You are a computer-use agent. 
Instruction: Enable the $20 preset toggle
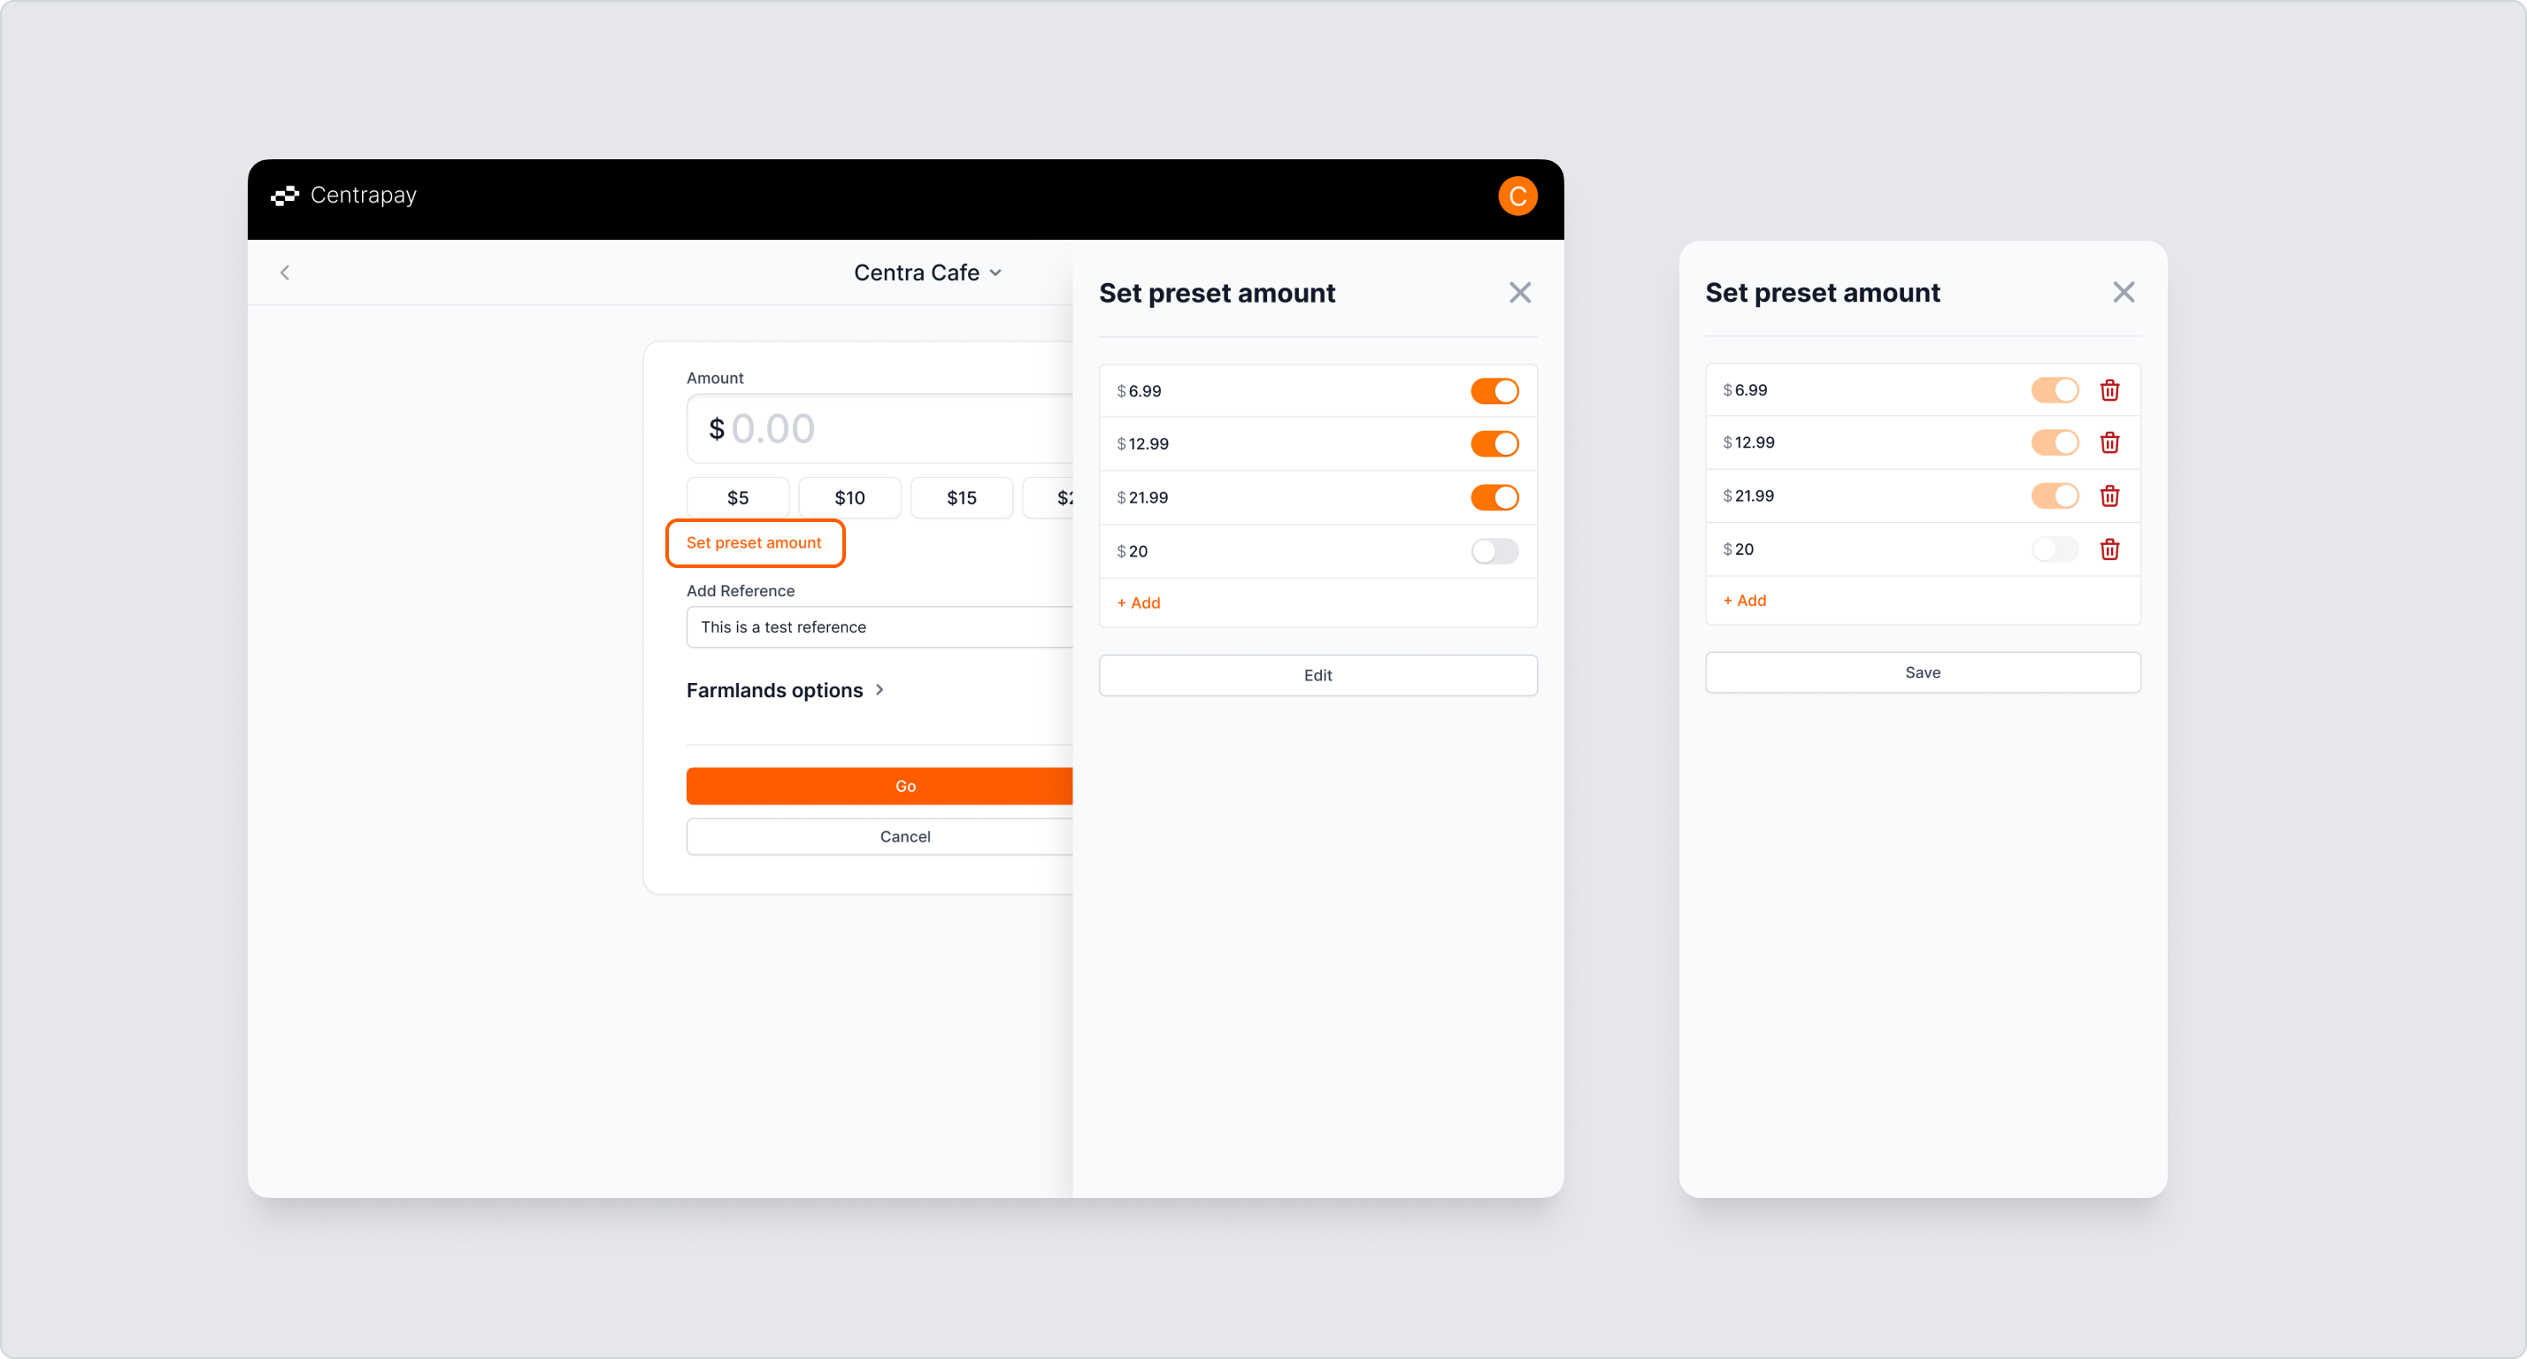pos(1494,551)
